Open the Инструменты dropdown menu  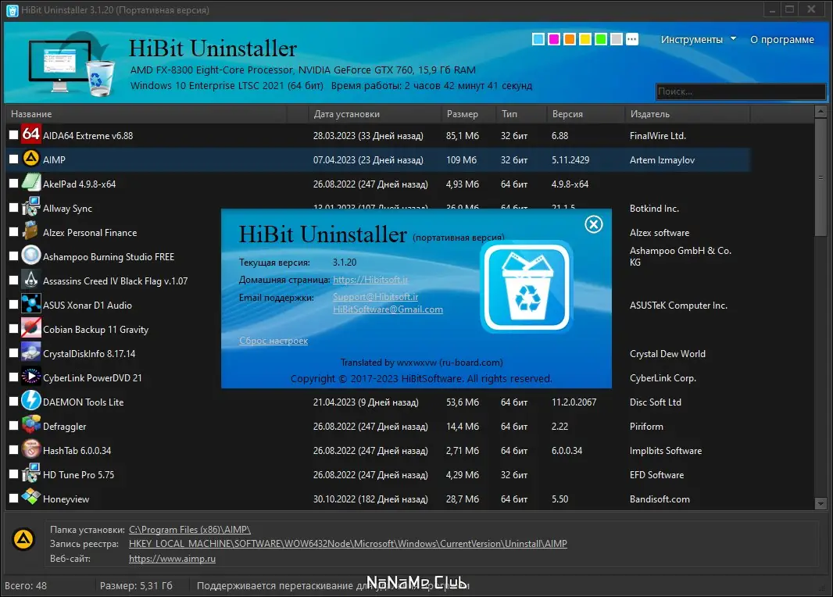tap(698, 39)
